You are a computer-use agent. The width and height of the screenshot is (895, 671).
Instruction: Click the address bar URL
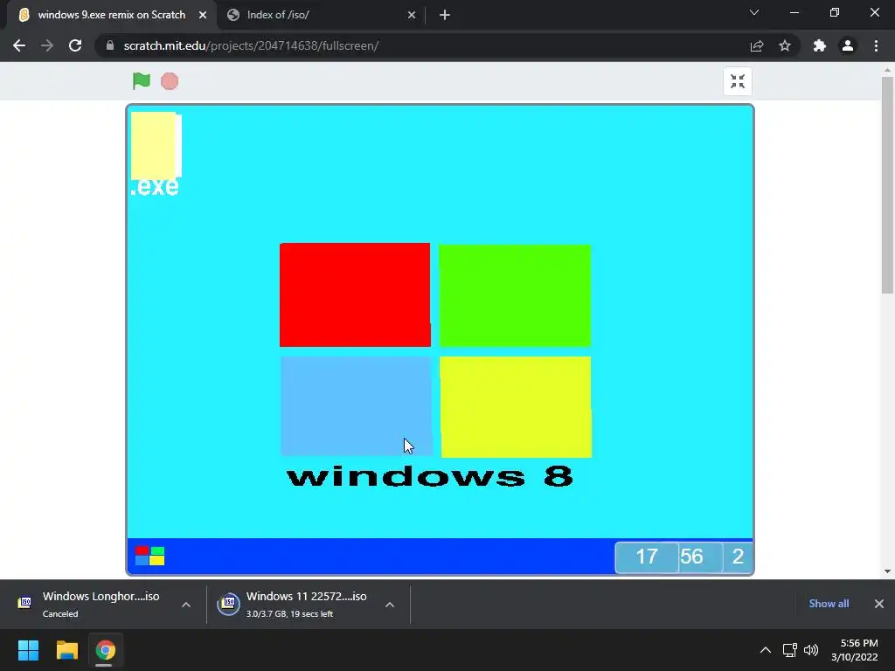point(251,45)
